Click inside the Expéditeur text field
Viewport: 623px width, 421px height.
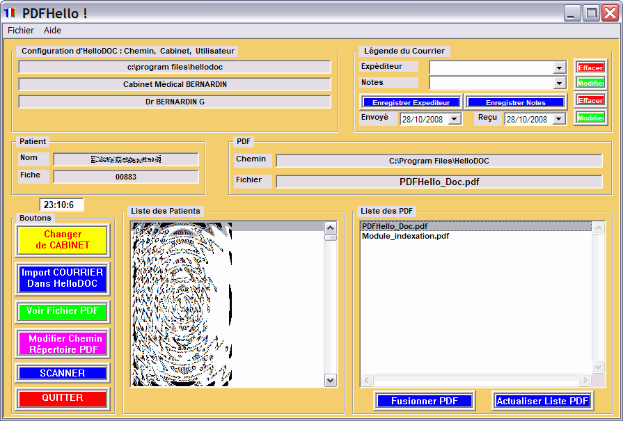click(491, 67)
